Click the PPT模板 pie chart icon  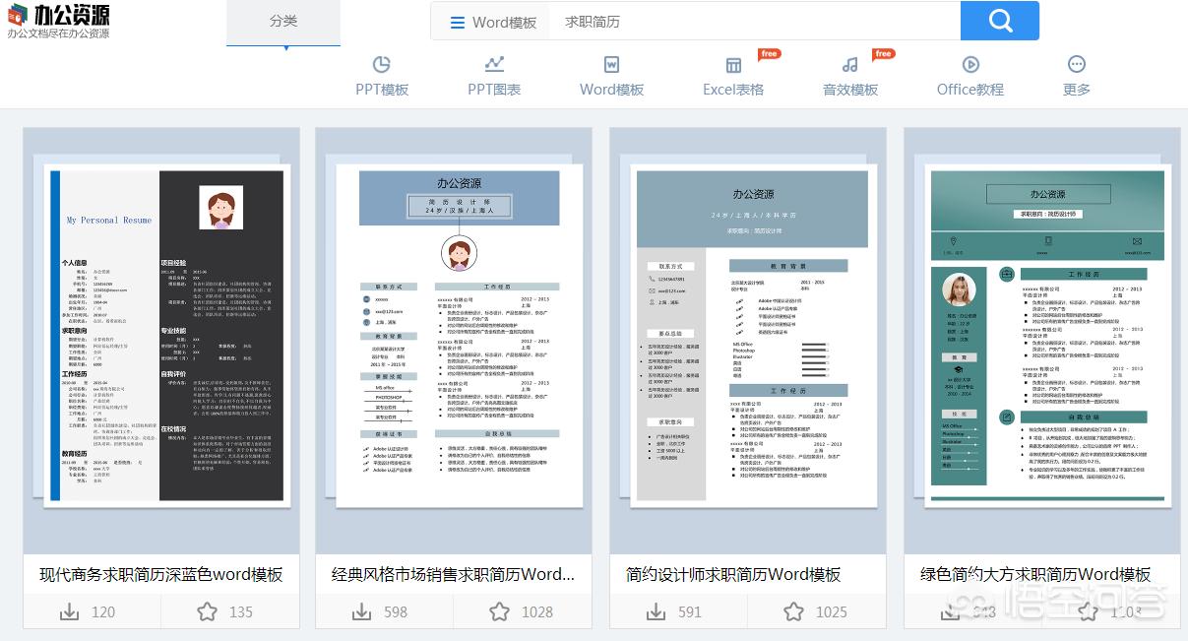click(x=382, y=65)
